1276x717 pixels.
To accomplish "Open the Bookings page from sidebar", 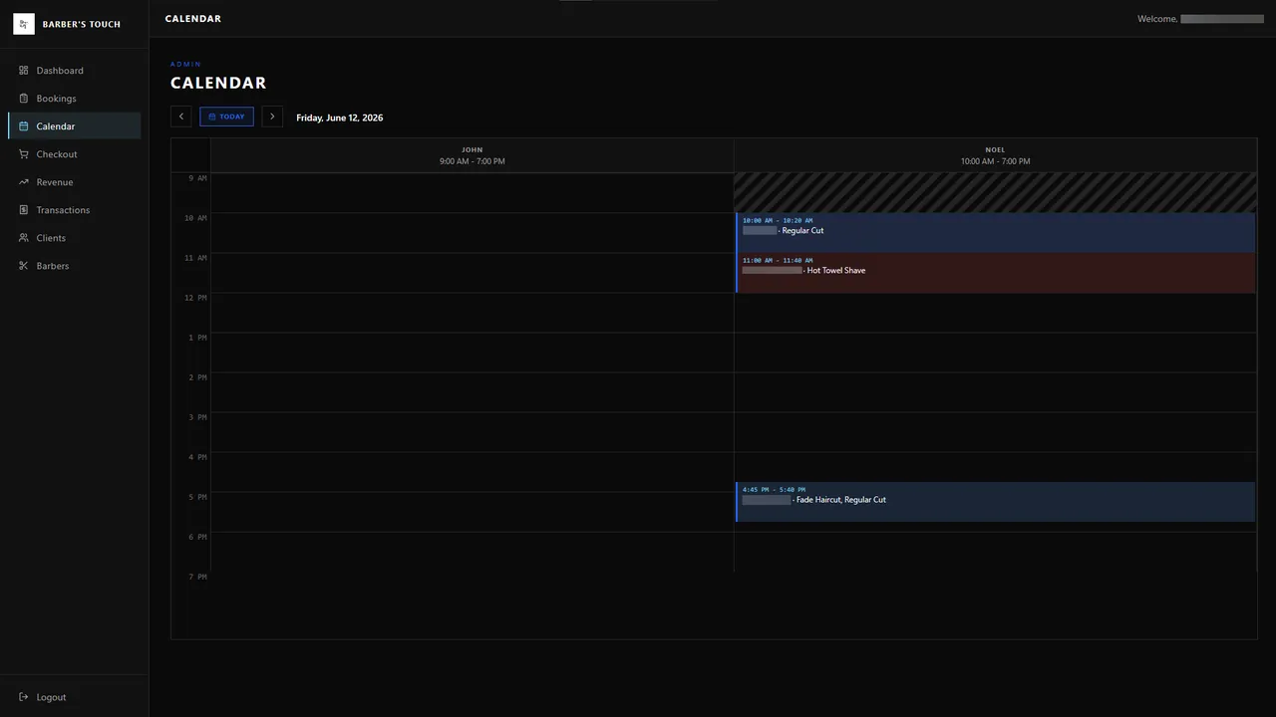I will pyautogui.click(x=75, y=99).
